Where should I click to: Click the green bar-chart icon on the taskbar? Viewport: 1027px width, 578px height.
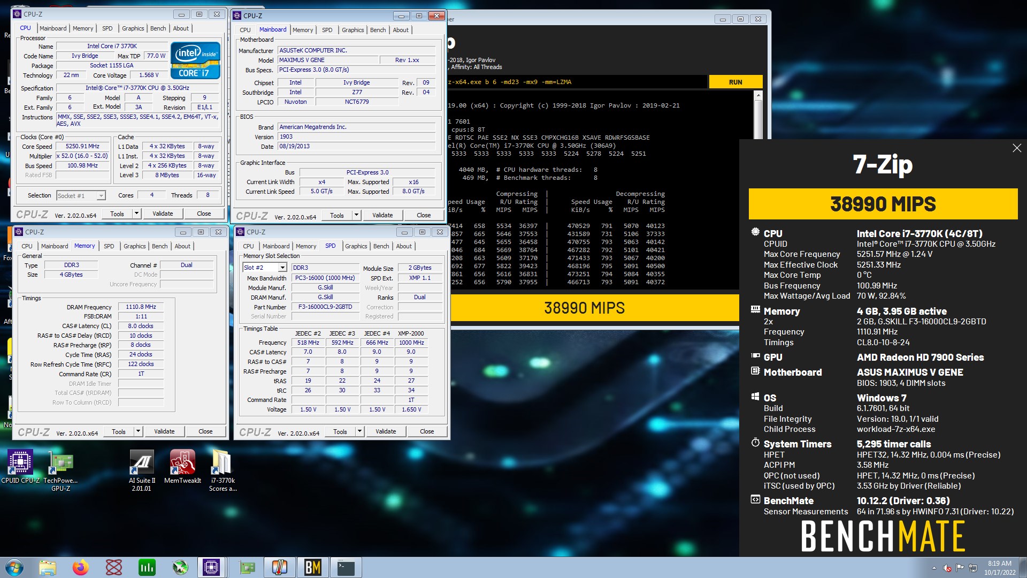coord(147,567)
